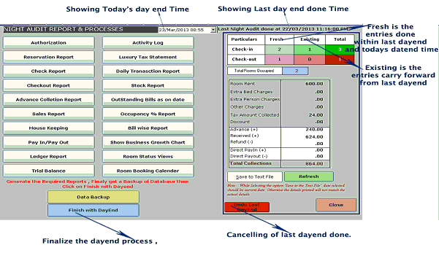Screen dimensions: 439x269
Task: Open OutStanding Bills as on date
Action: pos(148,100)
